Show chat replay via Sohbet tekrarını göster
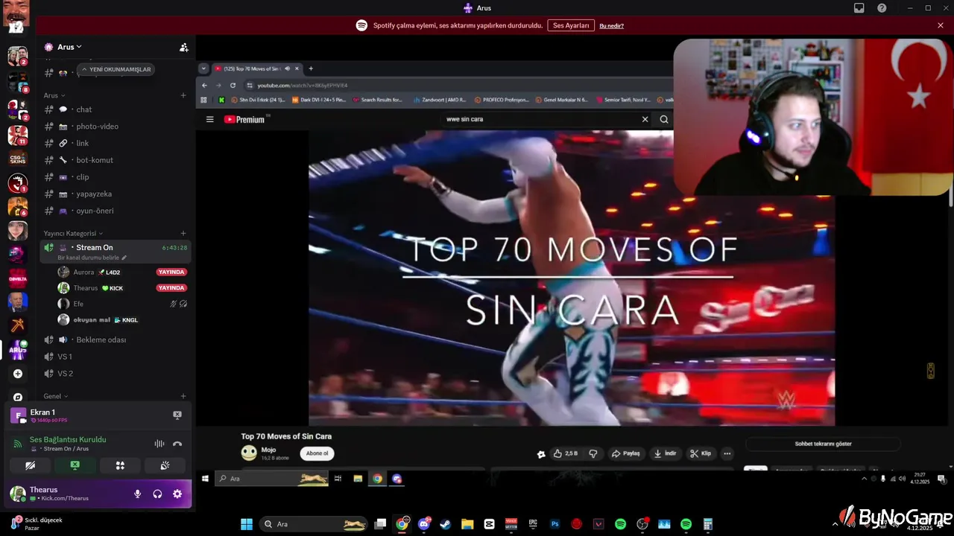 pos(823,444)
